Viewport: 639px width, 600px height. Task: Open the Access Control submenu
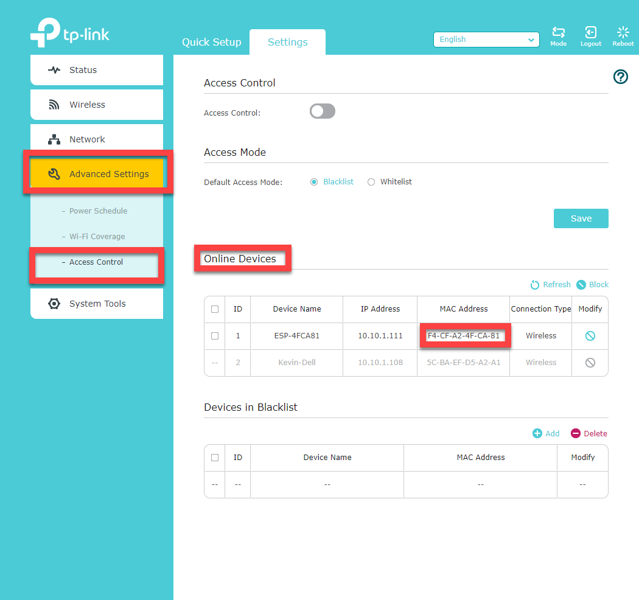pyautogui.click(x=97, y=262)
